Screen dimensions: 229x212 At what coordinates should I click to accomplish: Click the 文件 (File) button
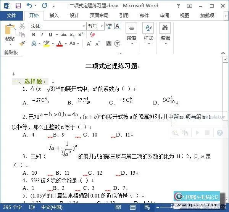coord(11,16)
